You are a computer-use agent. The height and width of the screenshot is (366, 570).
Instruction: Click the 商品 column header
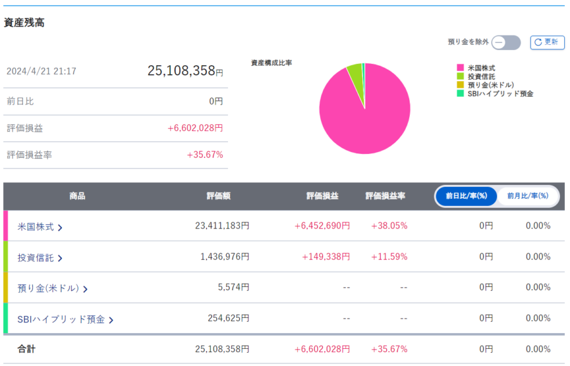pyautogui.click(x=77, y=196)
